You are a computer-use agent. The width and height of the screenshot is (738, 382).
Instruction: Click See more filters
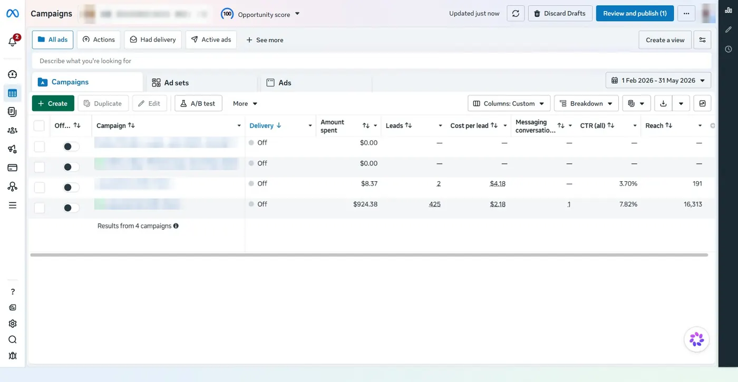coord(265,40)
